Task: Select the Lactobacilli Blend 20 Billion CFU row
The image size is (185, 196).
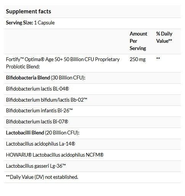Action: pos(92,133)
